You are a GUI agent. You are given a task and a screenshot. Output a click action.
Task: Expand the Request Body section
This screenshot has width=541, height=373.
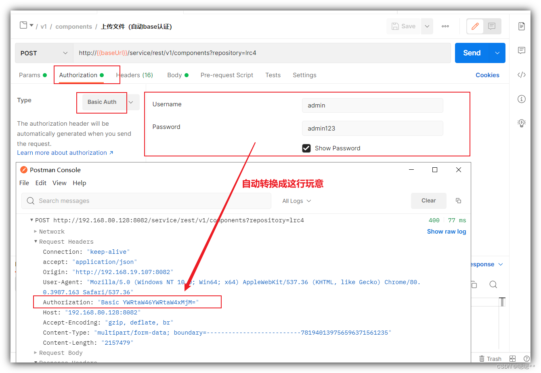pyautogui.click(x=36, y=353)
